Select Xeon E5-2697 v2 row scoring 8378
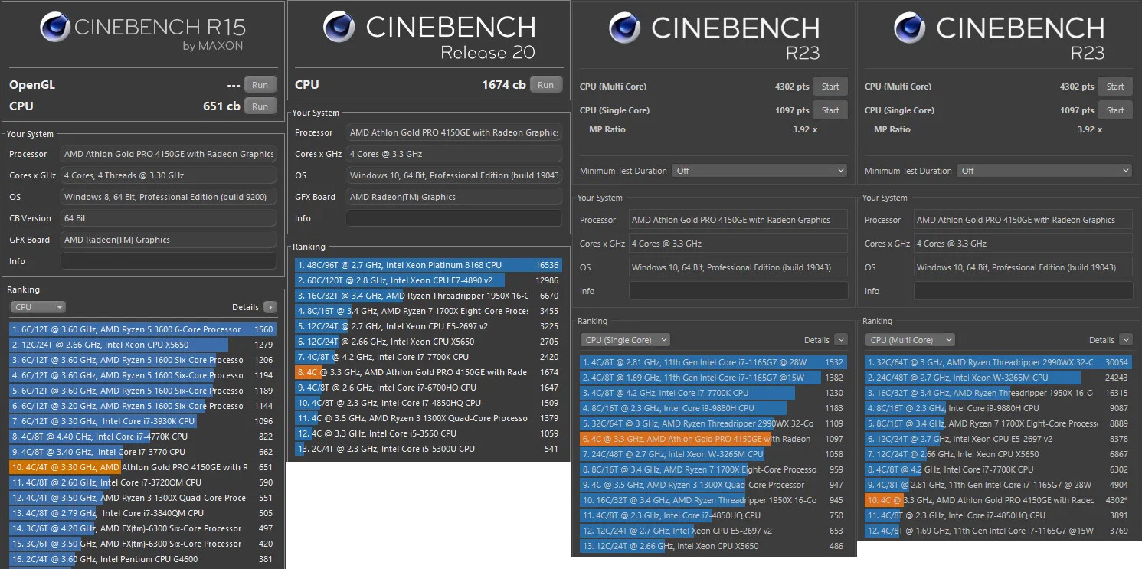Screen dimensions: 1142x569 (999, 439)
